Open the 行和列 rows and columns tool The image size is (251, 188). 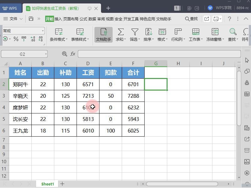(x=178, y=35)
